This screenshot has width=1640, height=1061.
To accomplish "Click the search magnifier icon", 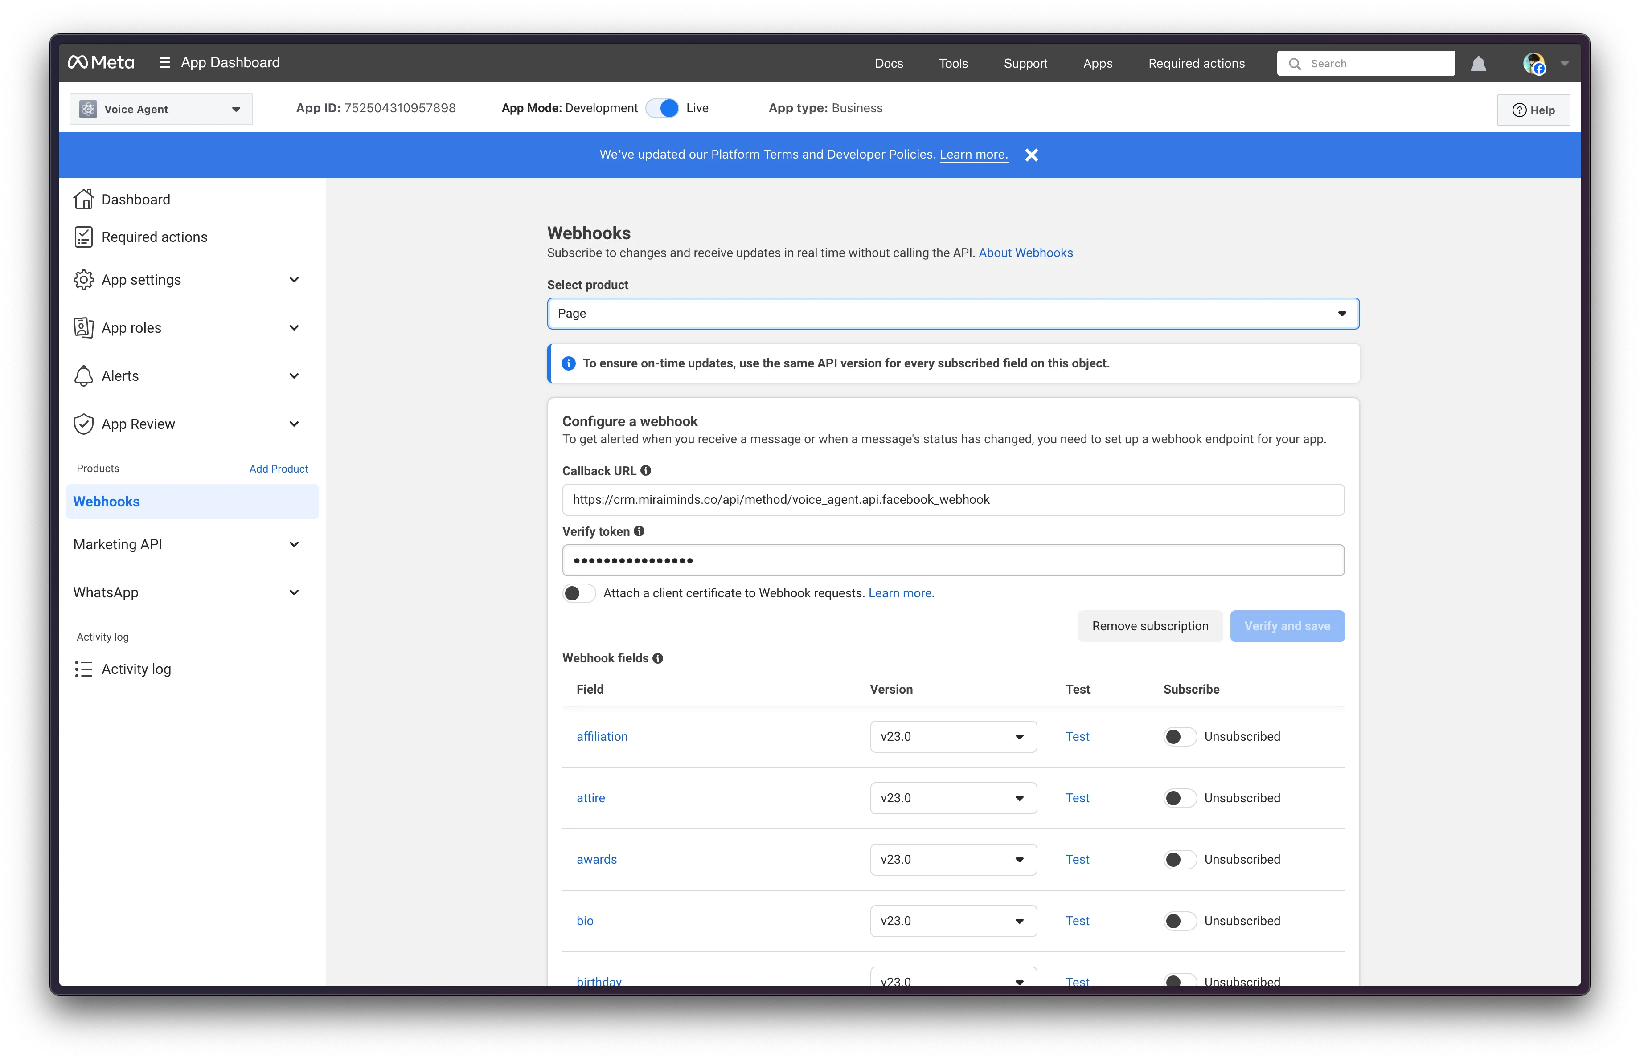I will pos(1295,63).
